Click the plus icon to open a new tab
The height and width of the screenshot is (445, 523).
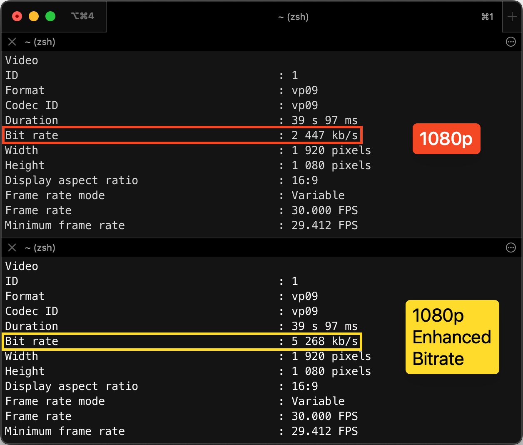[513, 17]
